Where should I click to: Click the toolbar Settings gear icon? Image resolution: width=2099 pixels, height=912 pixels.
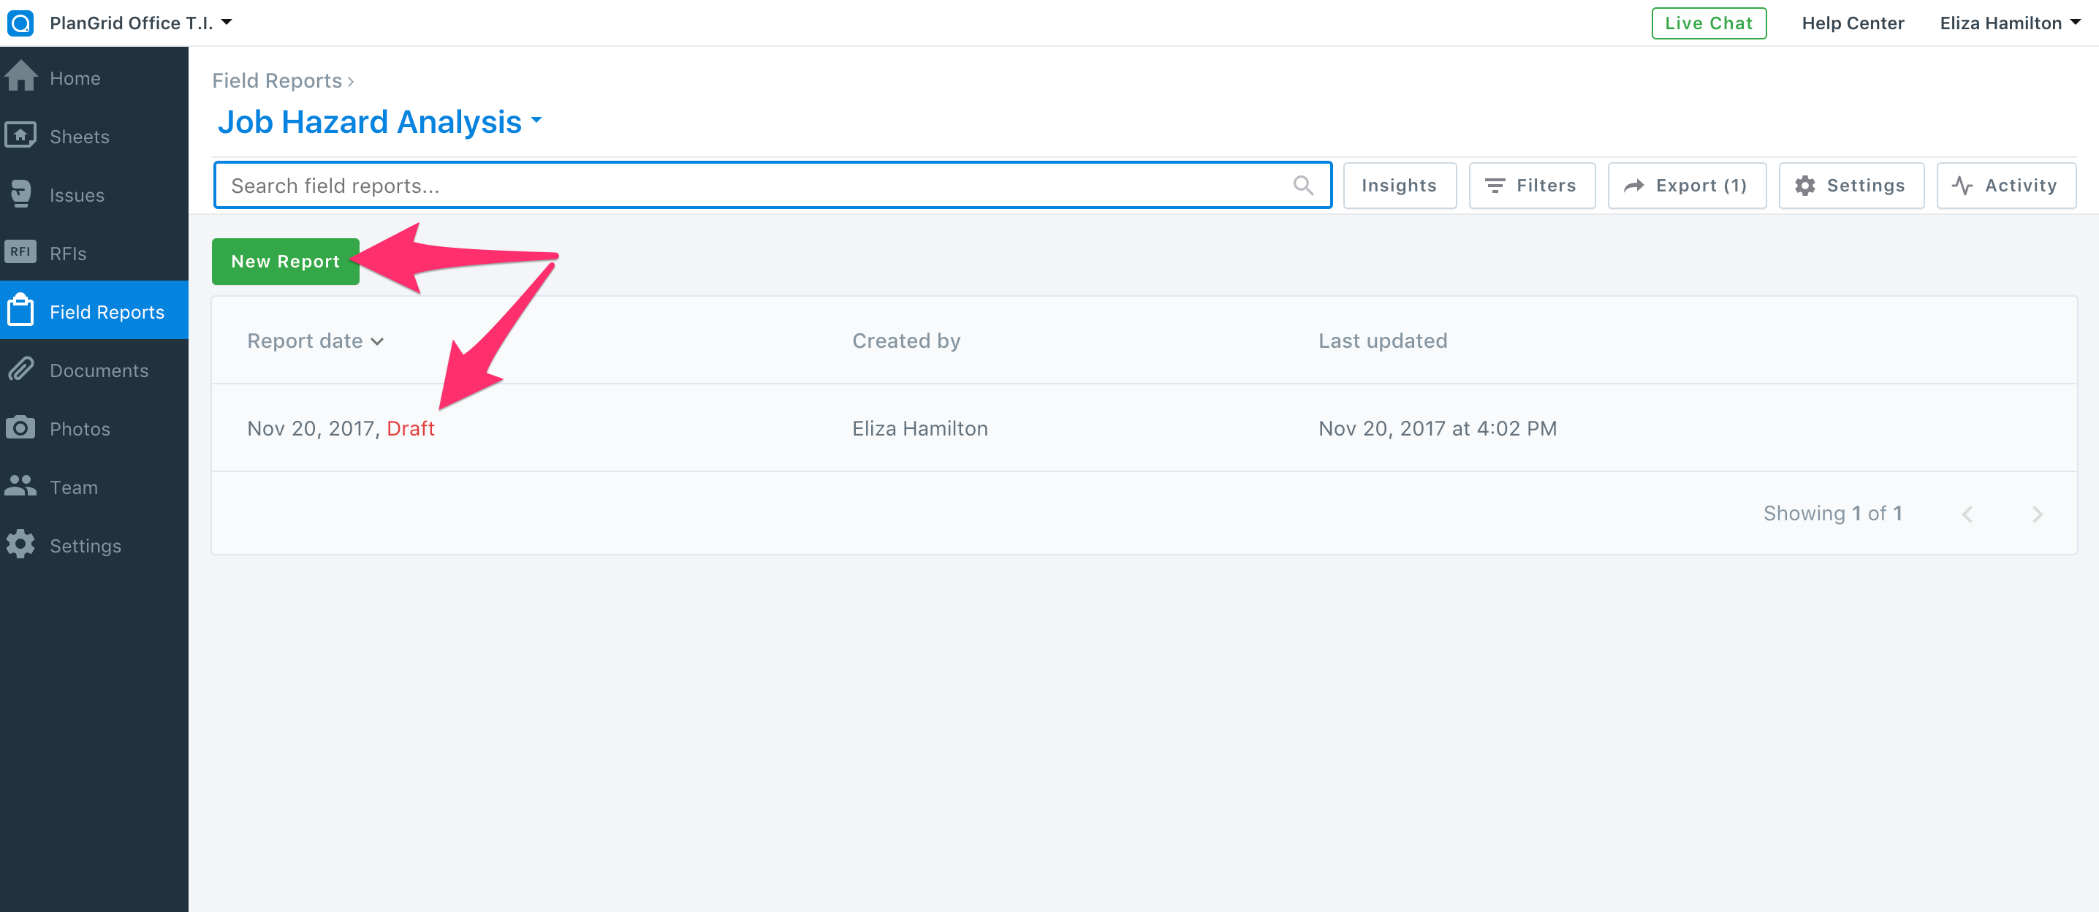[x=1805, y=186]
